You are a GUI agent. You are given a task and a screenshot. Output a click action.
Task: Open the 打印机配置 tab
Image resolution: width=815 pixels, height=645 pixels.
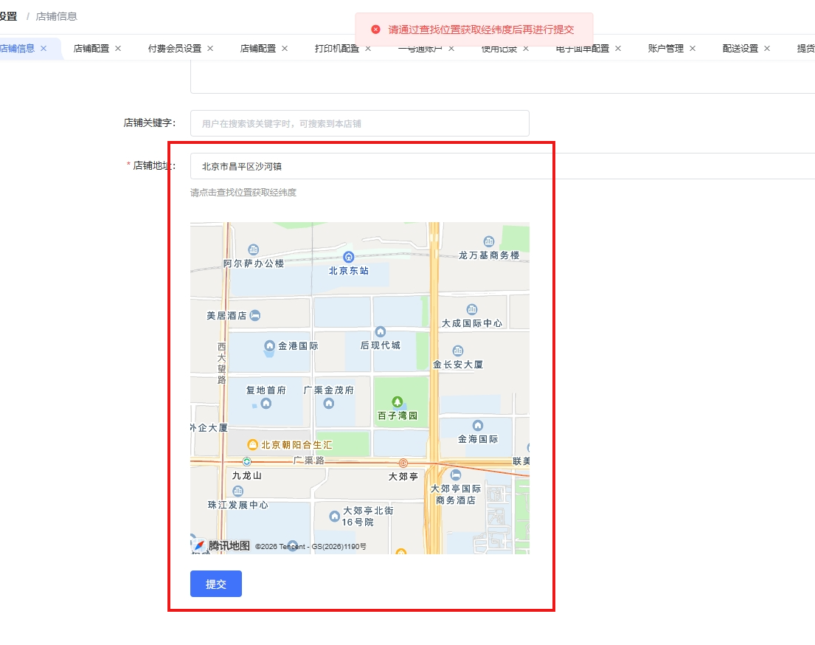pos(337,49)
